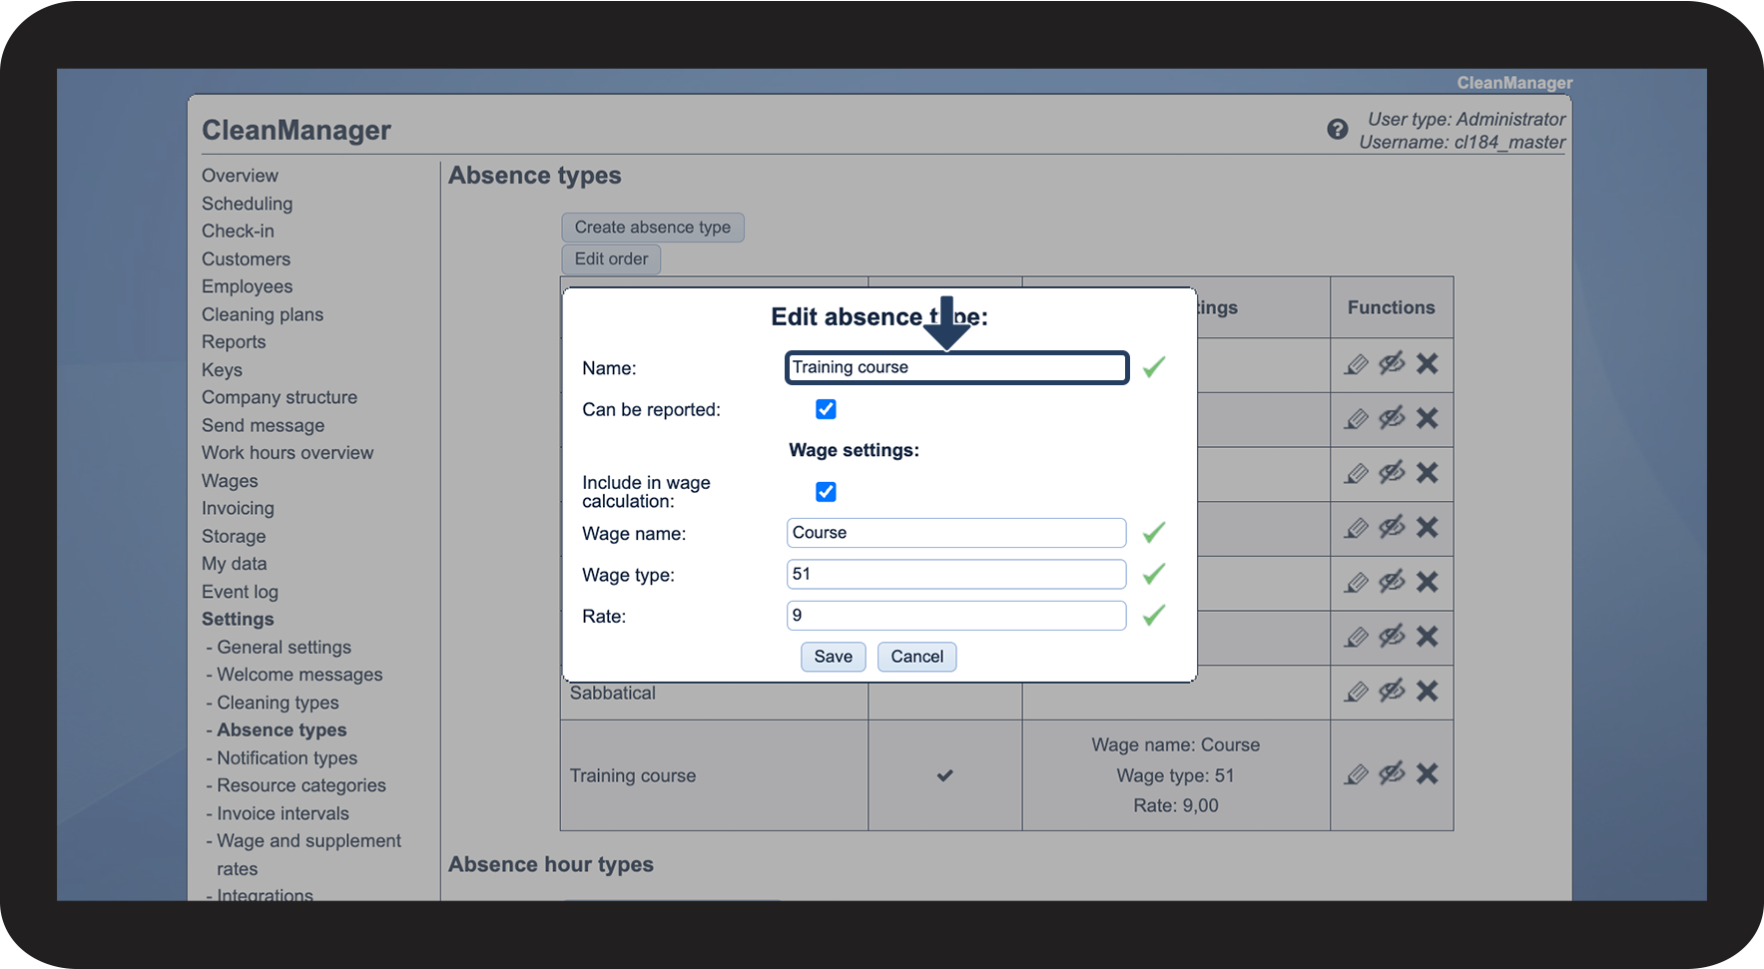Screen dimensions: 1764x969
Task: Go to Employees in the sidebar
Action: tap(247, 286)
